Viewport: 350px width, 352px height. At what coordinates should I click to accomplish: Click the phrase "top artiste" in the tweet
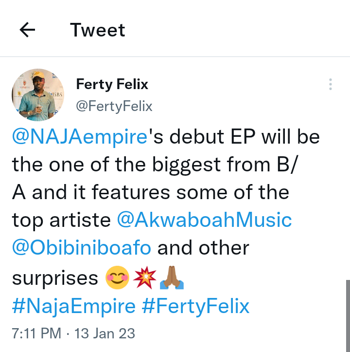click(62, 221)
